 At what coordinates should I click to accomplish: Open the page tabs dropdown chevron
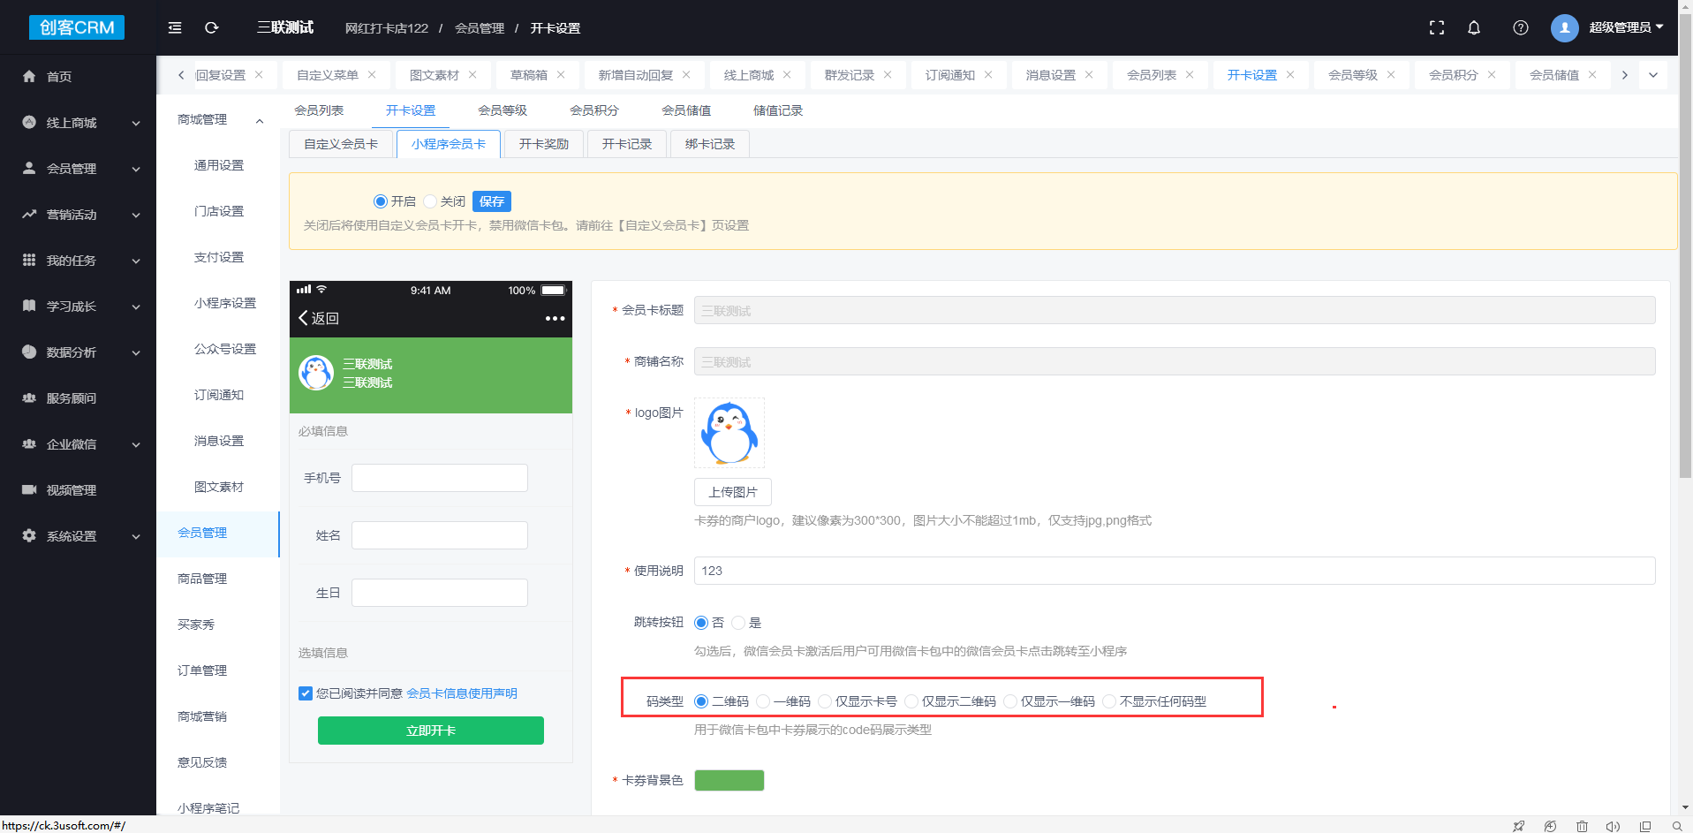point(1653,75)
